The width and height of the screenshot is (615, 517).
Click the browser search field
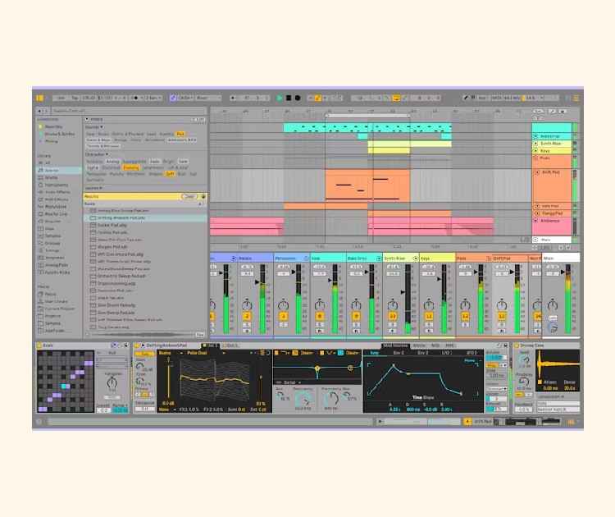coord(130,111)
